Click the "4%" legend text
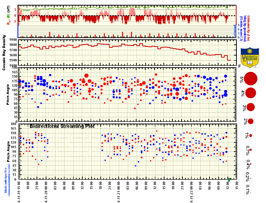 pyautogui.click(x=243, y=93)
